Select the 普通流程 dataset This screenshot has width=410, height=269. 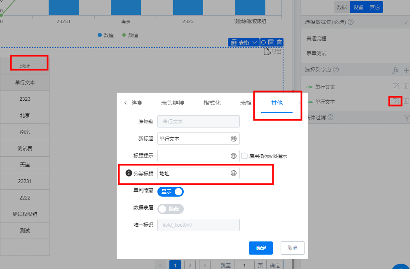point(316,38)
